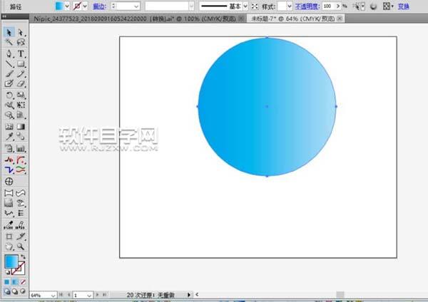Select the Pen tool
This screenshot has height=302, width=428.
coord(9,53)
